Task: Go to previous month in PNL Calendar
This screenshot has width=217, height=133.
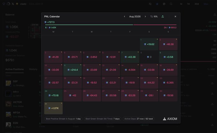Action: pos(124,17)
